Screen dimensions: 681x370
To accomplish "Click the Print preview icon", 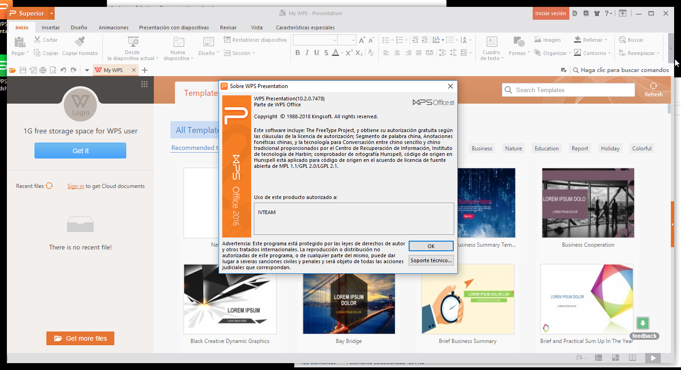I will point(53,70).
